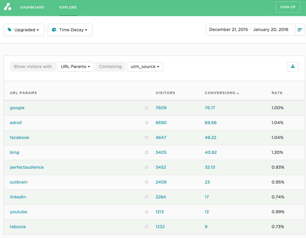
Task: Click the plus icon in bing row
Action: click(146, 152)
